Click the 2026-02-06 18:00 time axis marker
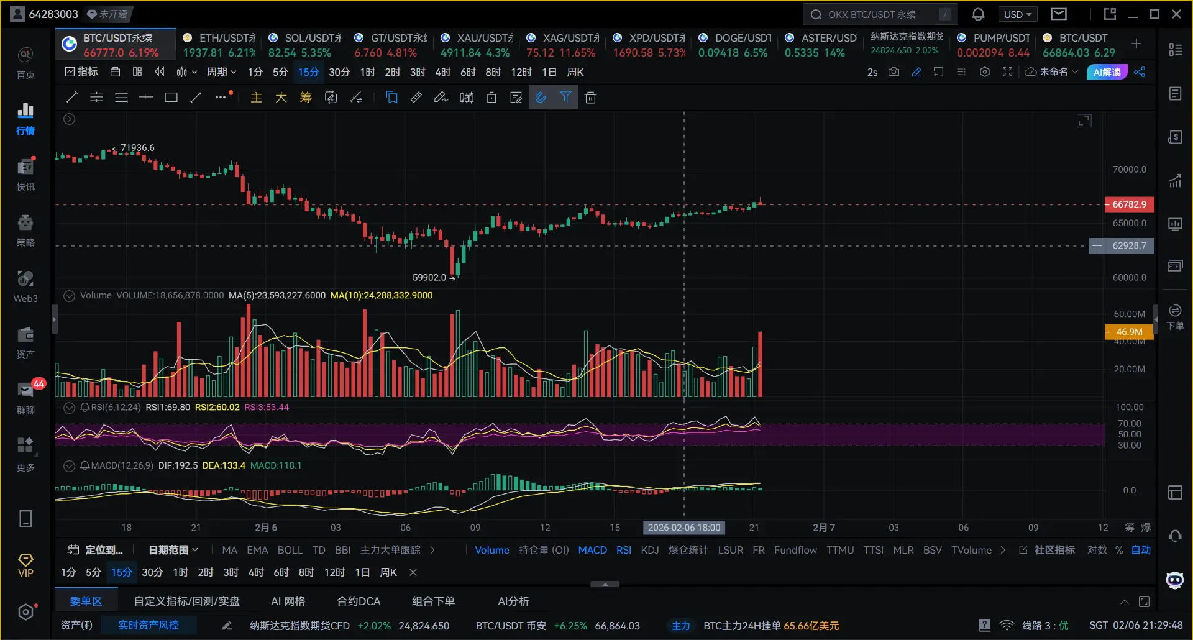This screenshot has width=1193, height=640. (x=684, y=528)
